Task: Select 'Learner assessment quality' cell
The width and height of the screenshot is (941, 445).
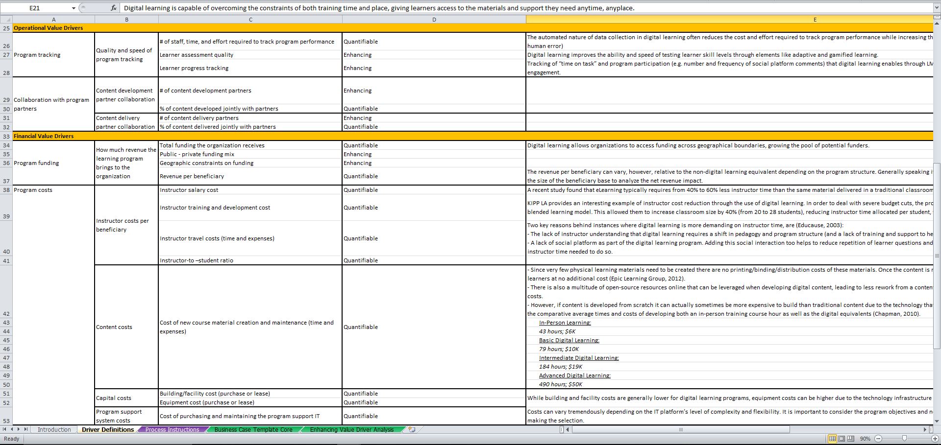Action: tap(250, 55)
